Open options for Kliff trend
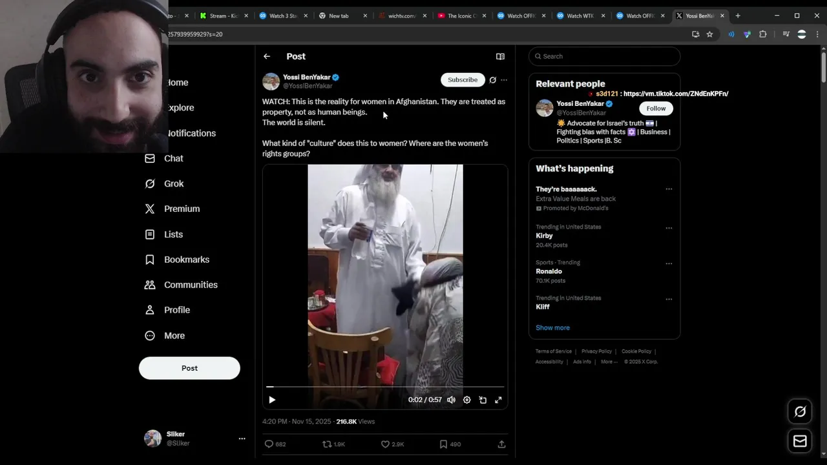 [x=669, y=299]
